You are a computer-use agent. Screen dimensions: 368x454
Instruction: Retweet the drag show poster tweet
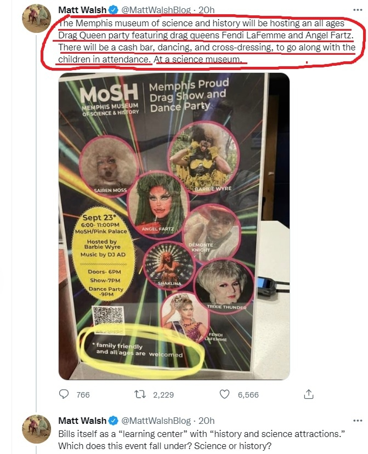[140, 394]
